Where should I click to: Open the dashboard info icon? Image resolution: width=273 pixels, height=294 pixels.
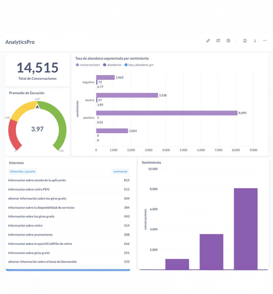point(255,41)
